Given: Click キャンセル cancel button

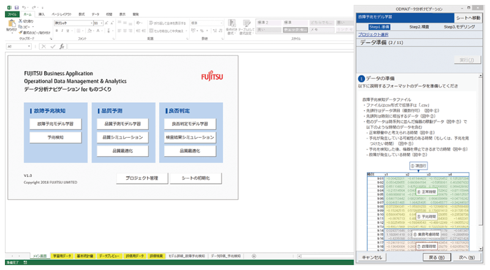Looking at the screenshot, I should (372, 257).
